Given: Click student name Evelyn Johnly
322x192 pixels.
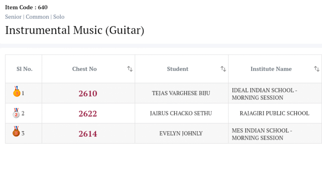Looking at the screenshot, I should pos(181,133).
